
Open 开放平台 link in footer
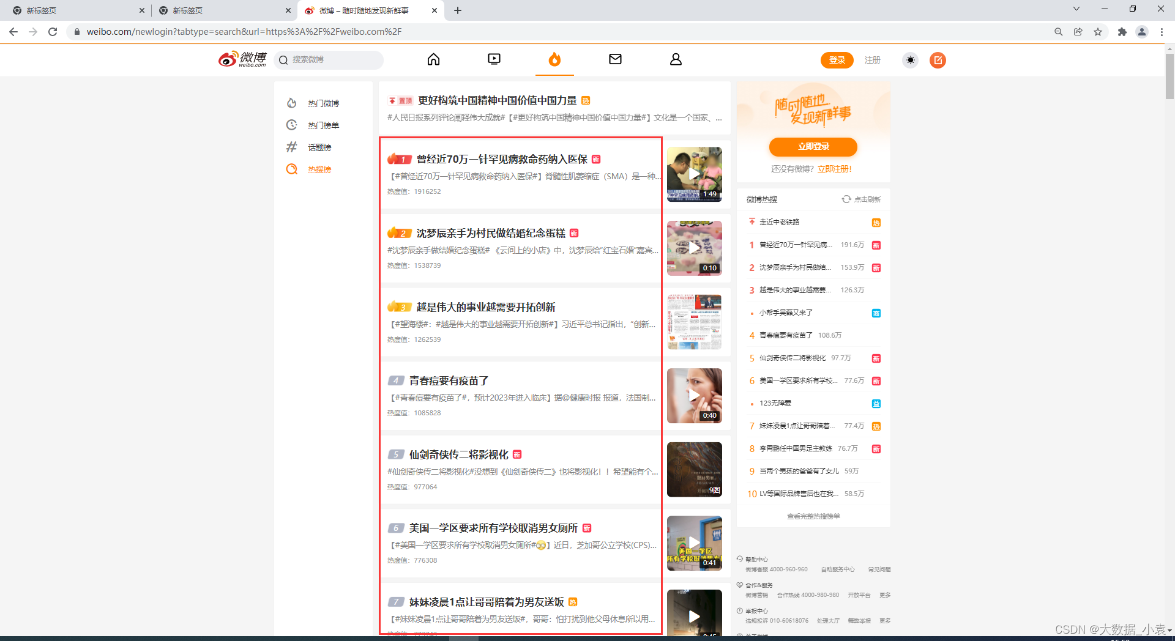859,595
